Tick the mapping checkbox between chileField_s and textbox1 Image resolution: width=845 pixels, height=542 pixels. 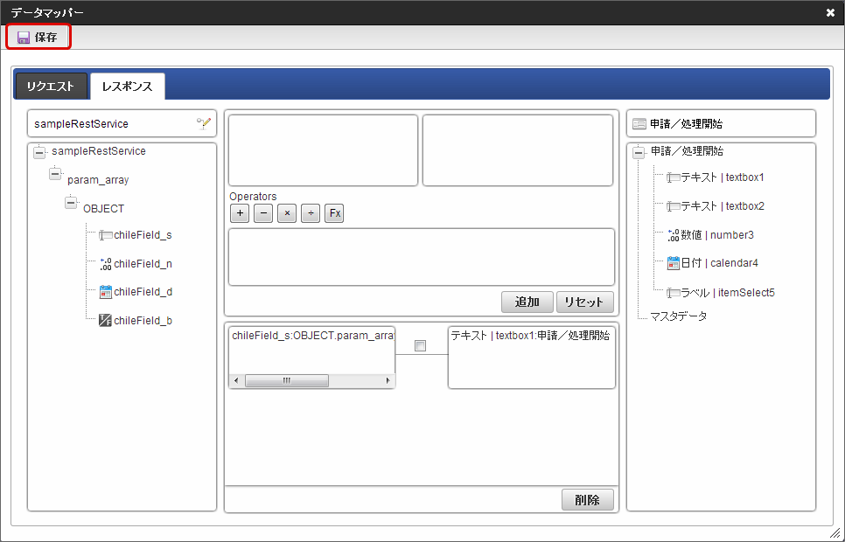[x=421, y=346]
